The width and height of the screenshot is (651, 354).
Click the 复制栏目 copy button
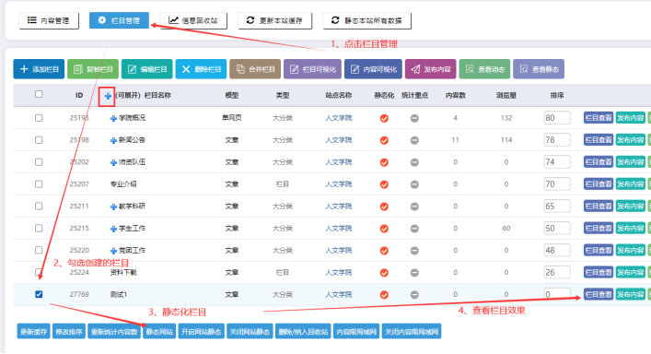coord(93,69)
